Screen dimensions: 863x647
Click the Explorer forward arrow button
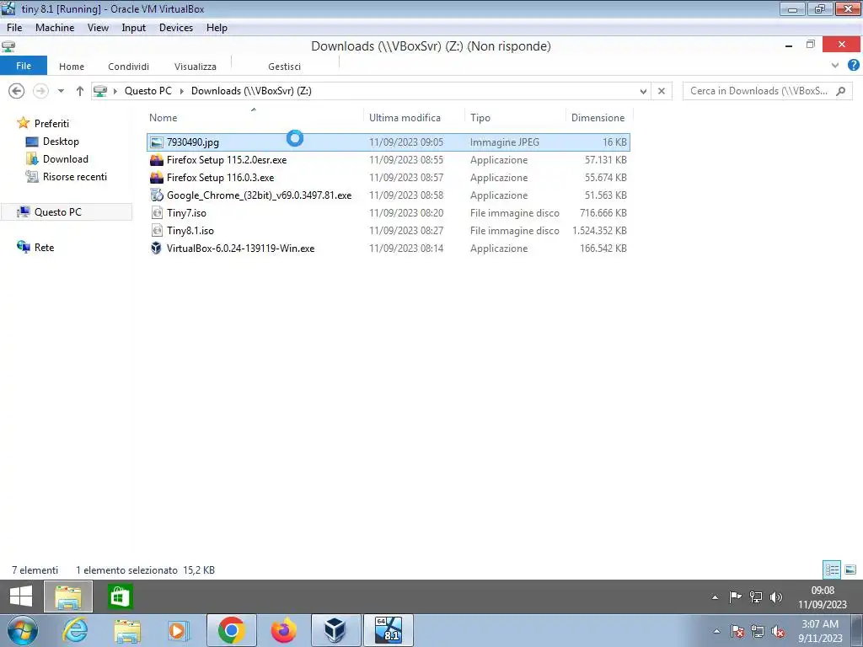tap(40, 91)
